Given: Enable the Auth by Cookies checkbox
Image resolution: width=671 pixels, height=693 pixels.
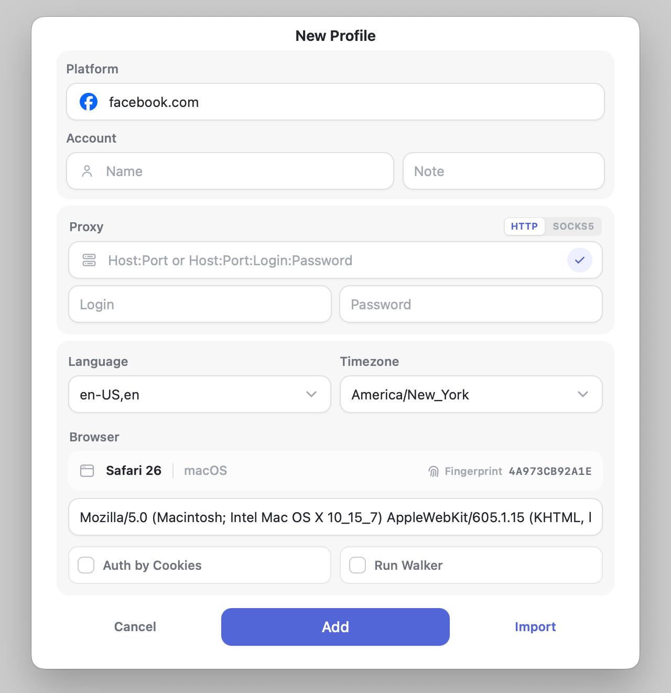Looking at the screenshot, I should click(x=86, y=565).
